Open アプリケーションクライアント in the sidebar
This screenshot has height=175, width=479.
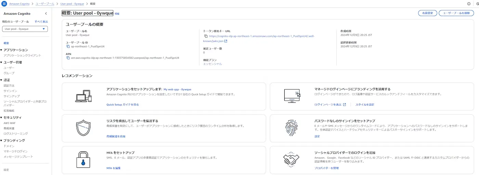pos(22,55)
